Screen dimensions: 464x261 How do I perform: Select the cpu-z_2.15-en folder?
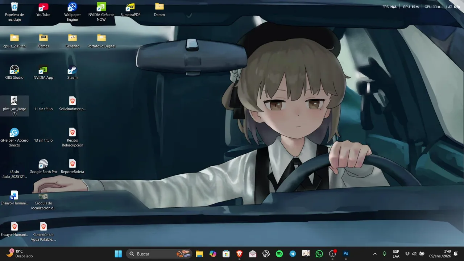[x=14, y=41]
